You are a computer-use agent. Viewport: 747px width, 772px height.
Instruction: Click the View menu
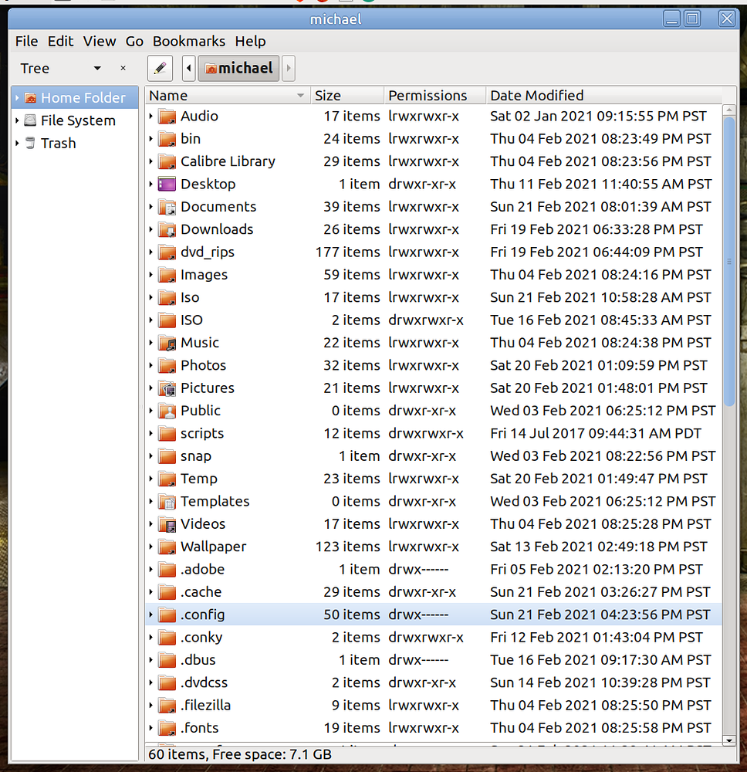coord(100,41)
